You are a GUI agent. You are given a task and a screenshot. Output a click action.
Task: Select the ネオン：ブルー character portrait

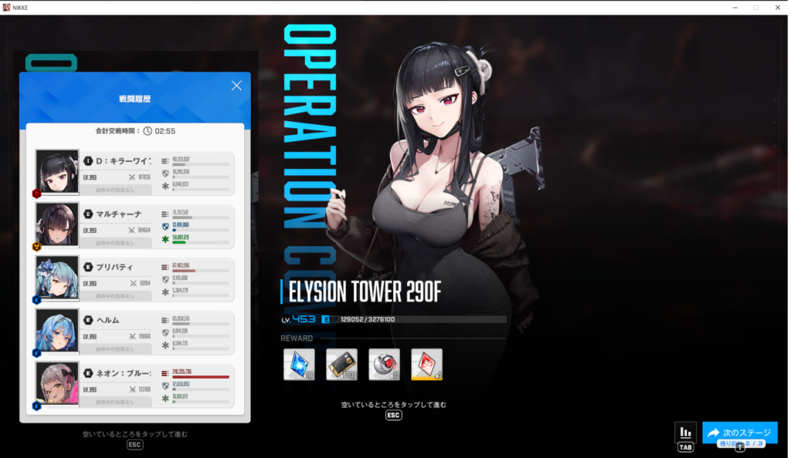click(57, 383)
